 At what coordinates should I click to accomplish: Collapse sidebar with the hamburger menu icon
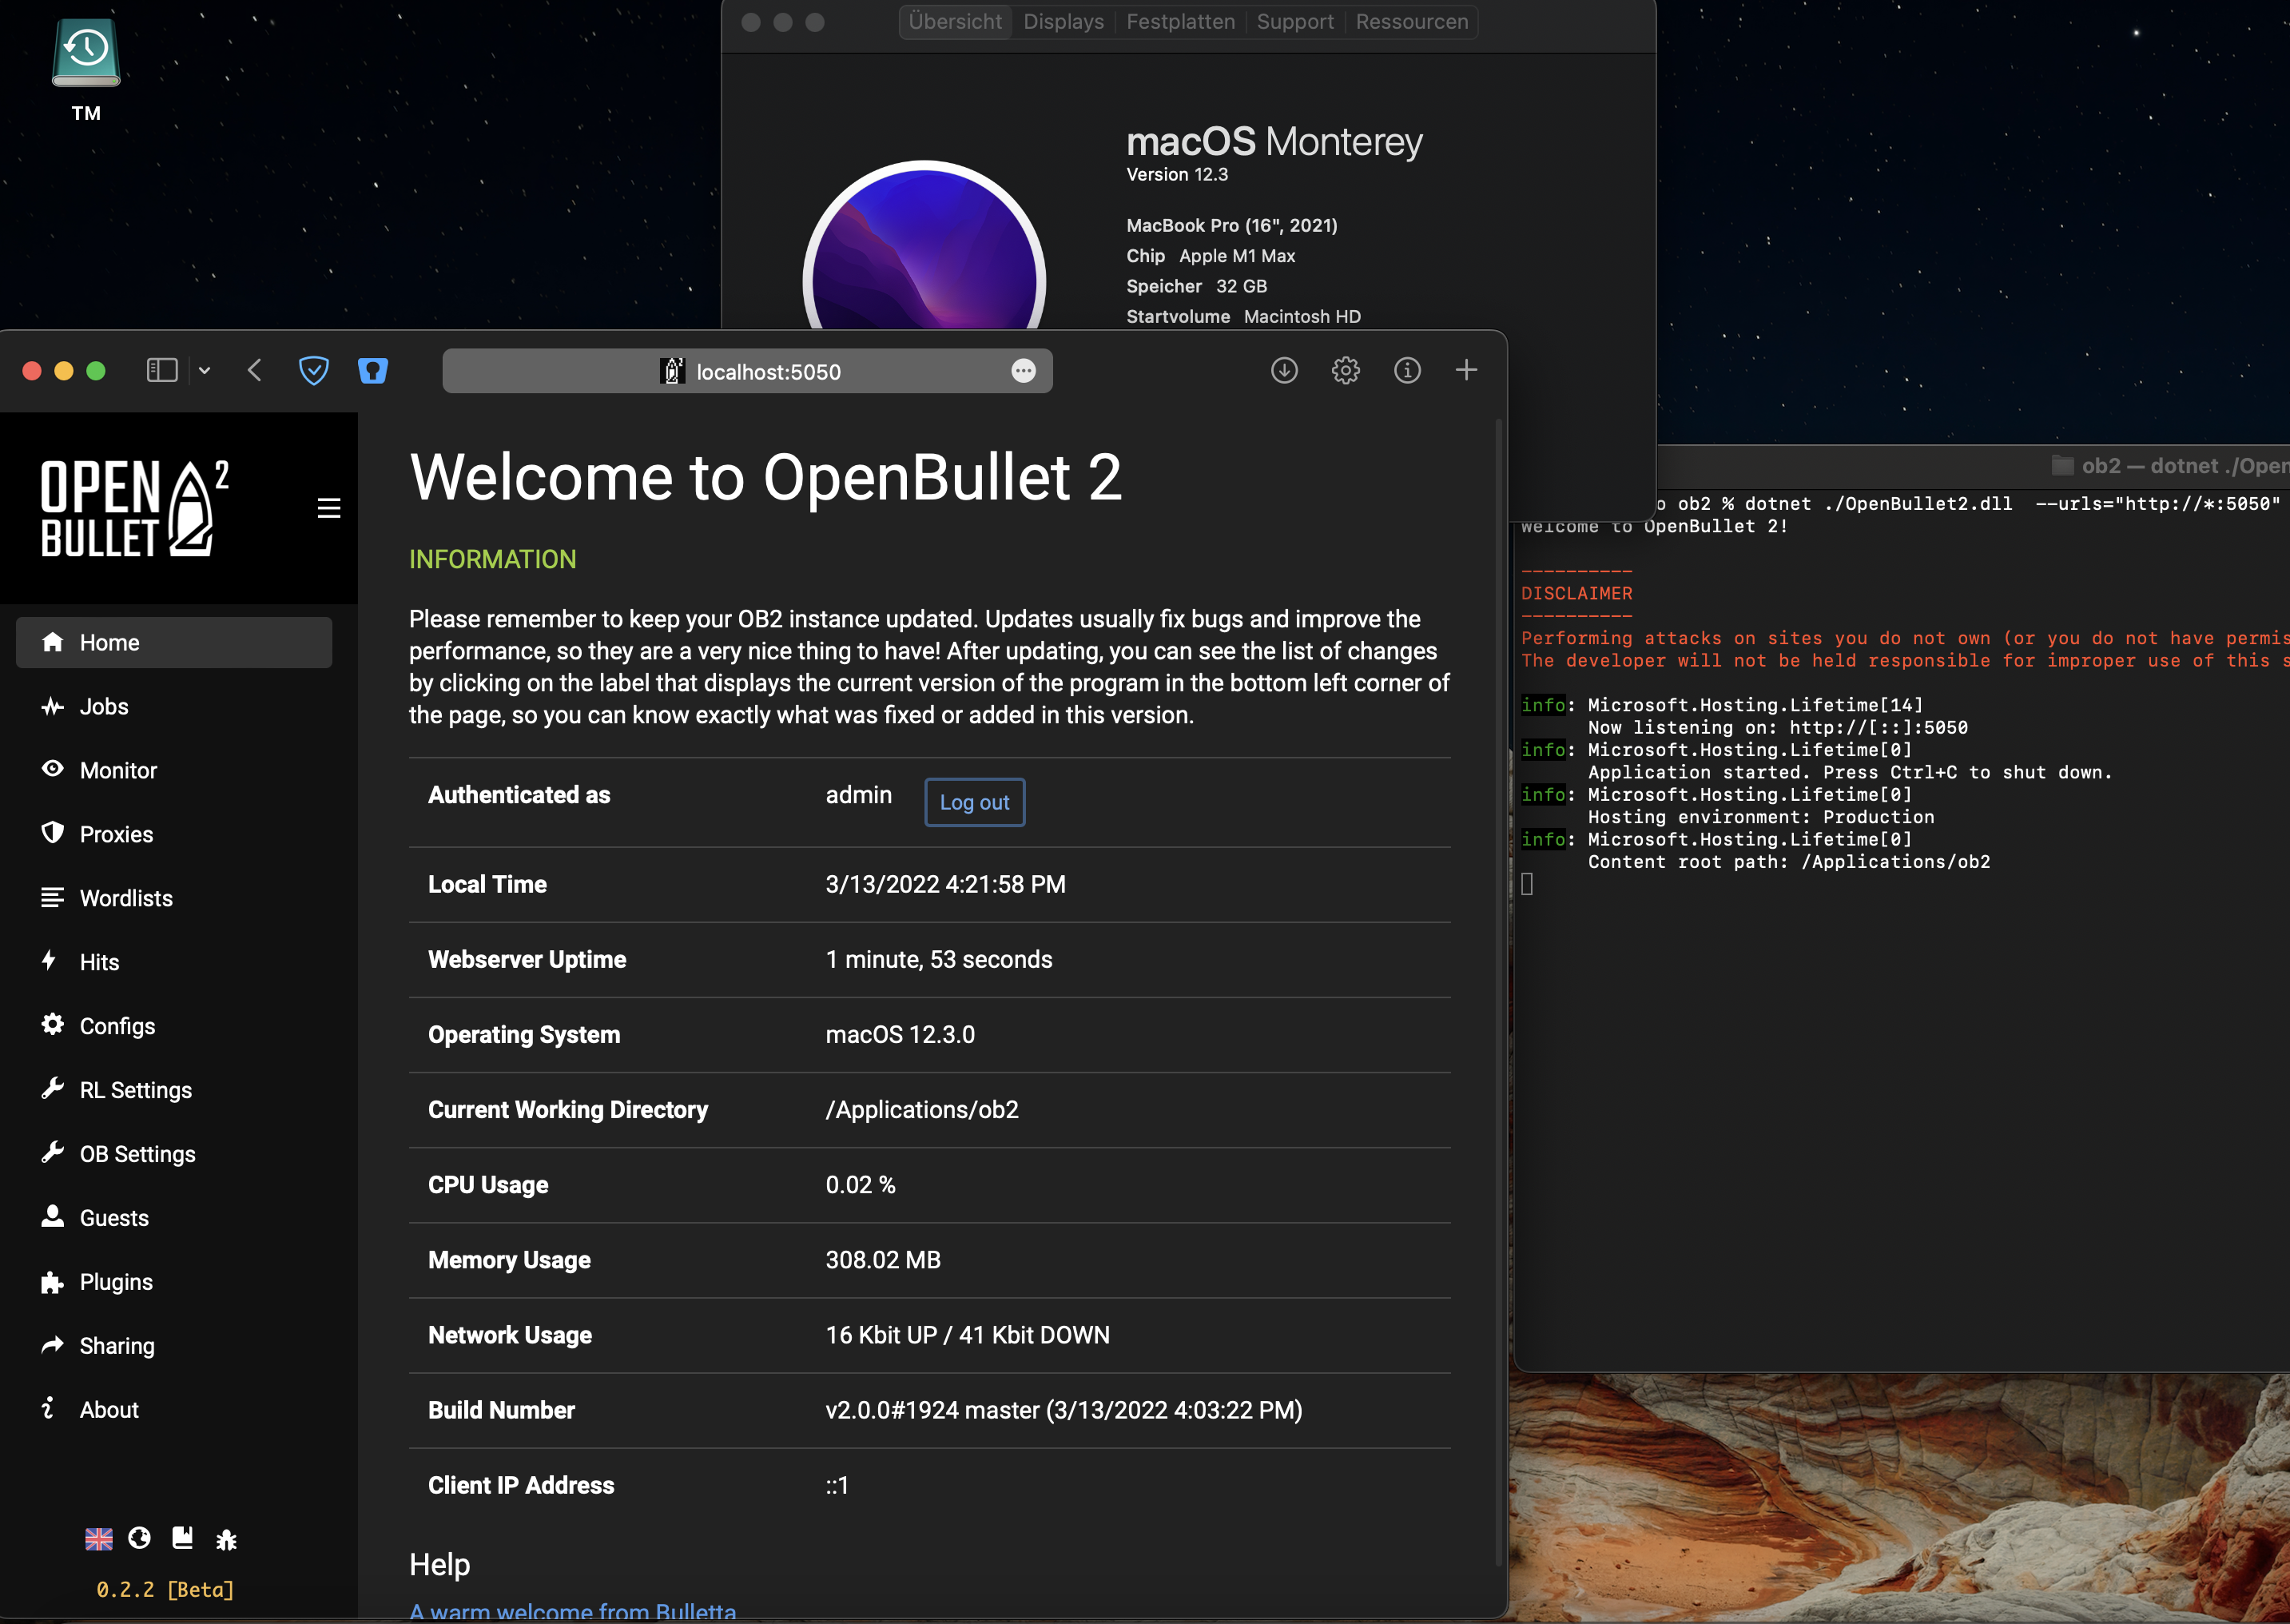point(329,508)
